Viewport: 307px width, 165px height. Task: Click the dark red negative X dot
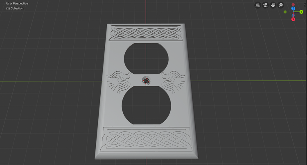point(293,4)
